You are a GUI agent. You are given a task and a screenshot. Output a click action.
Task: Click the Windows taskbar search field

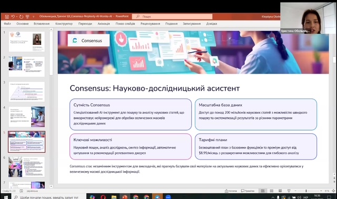point(48,197)
